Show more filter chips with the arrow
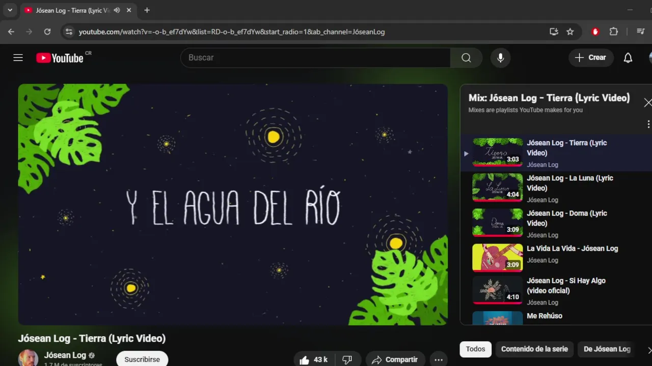This screenshot has width=652, height=366. 649,350
